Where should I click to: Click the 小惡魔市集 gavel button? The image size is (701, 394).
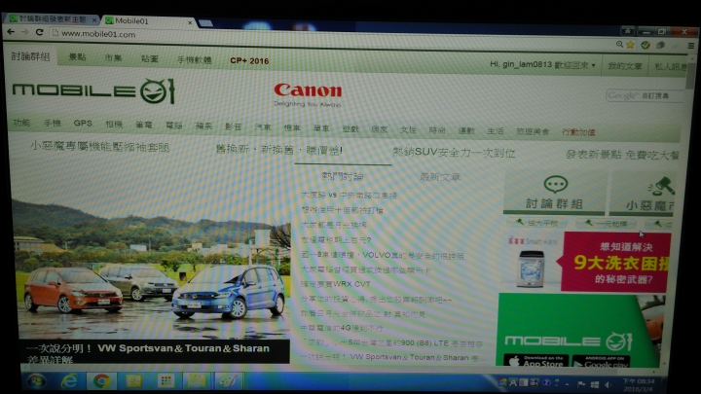[x=643, y=194]
